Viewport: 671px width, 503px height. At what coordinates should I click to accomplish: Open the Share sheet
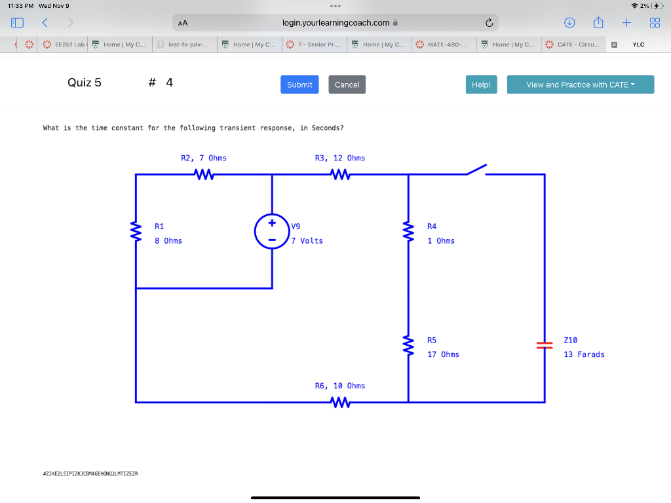pos(598,22)
